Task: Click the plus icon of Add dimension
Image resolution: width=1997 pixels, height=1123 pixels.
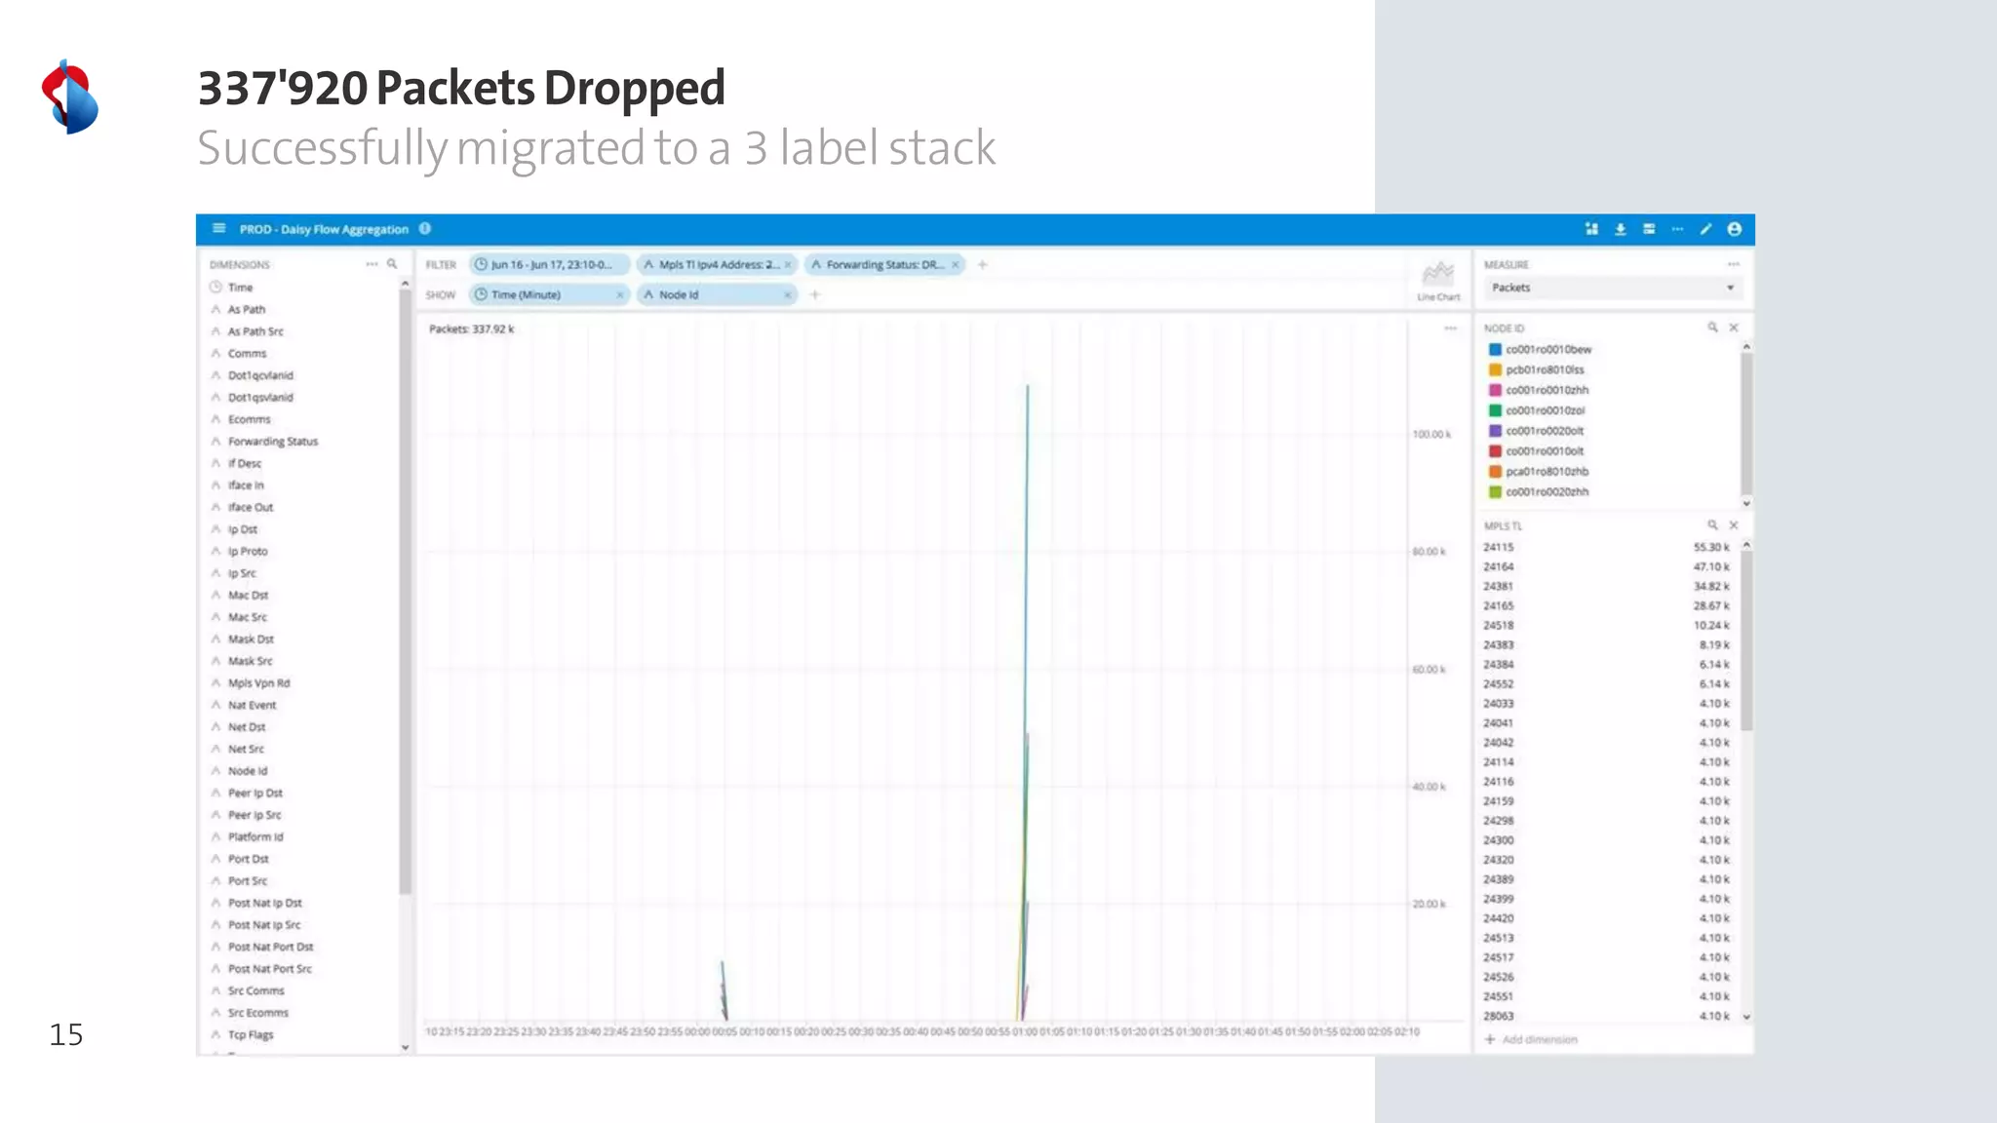Action: 1490,1039
